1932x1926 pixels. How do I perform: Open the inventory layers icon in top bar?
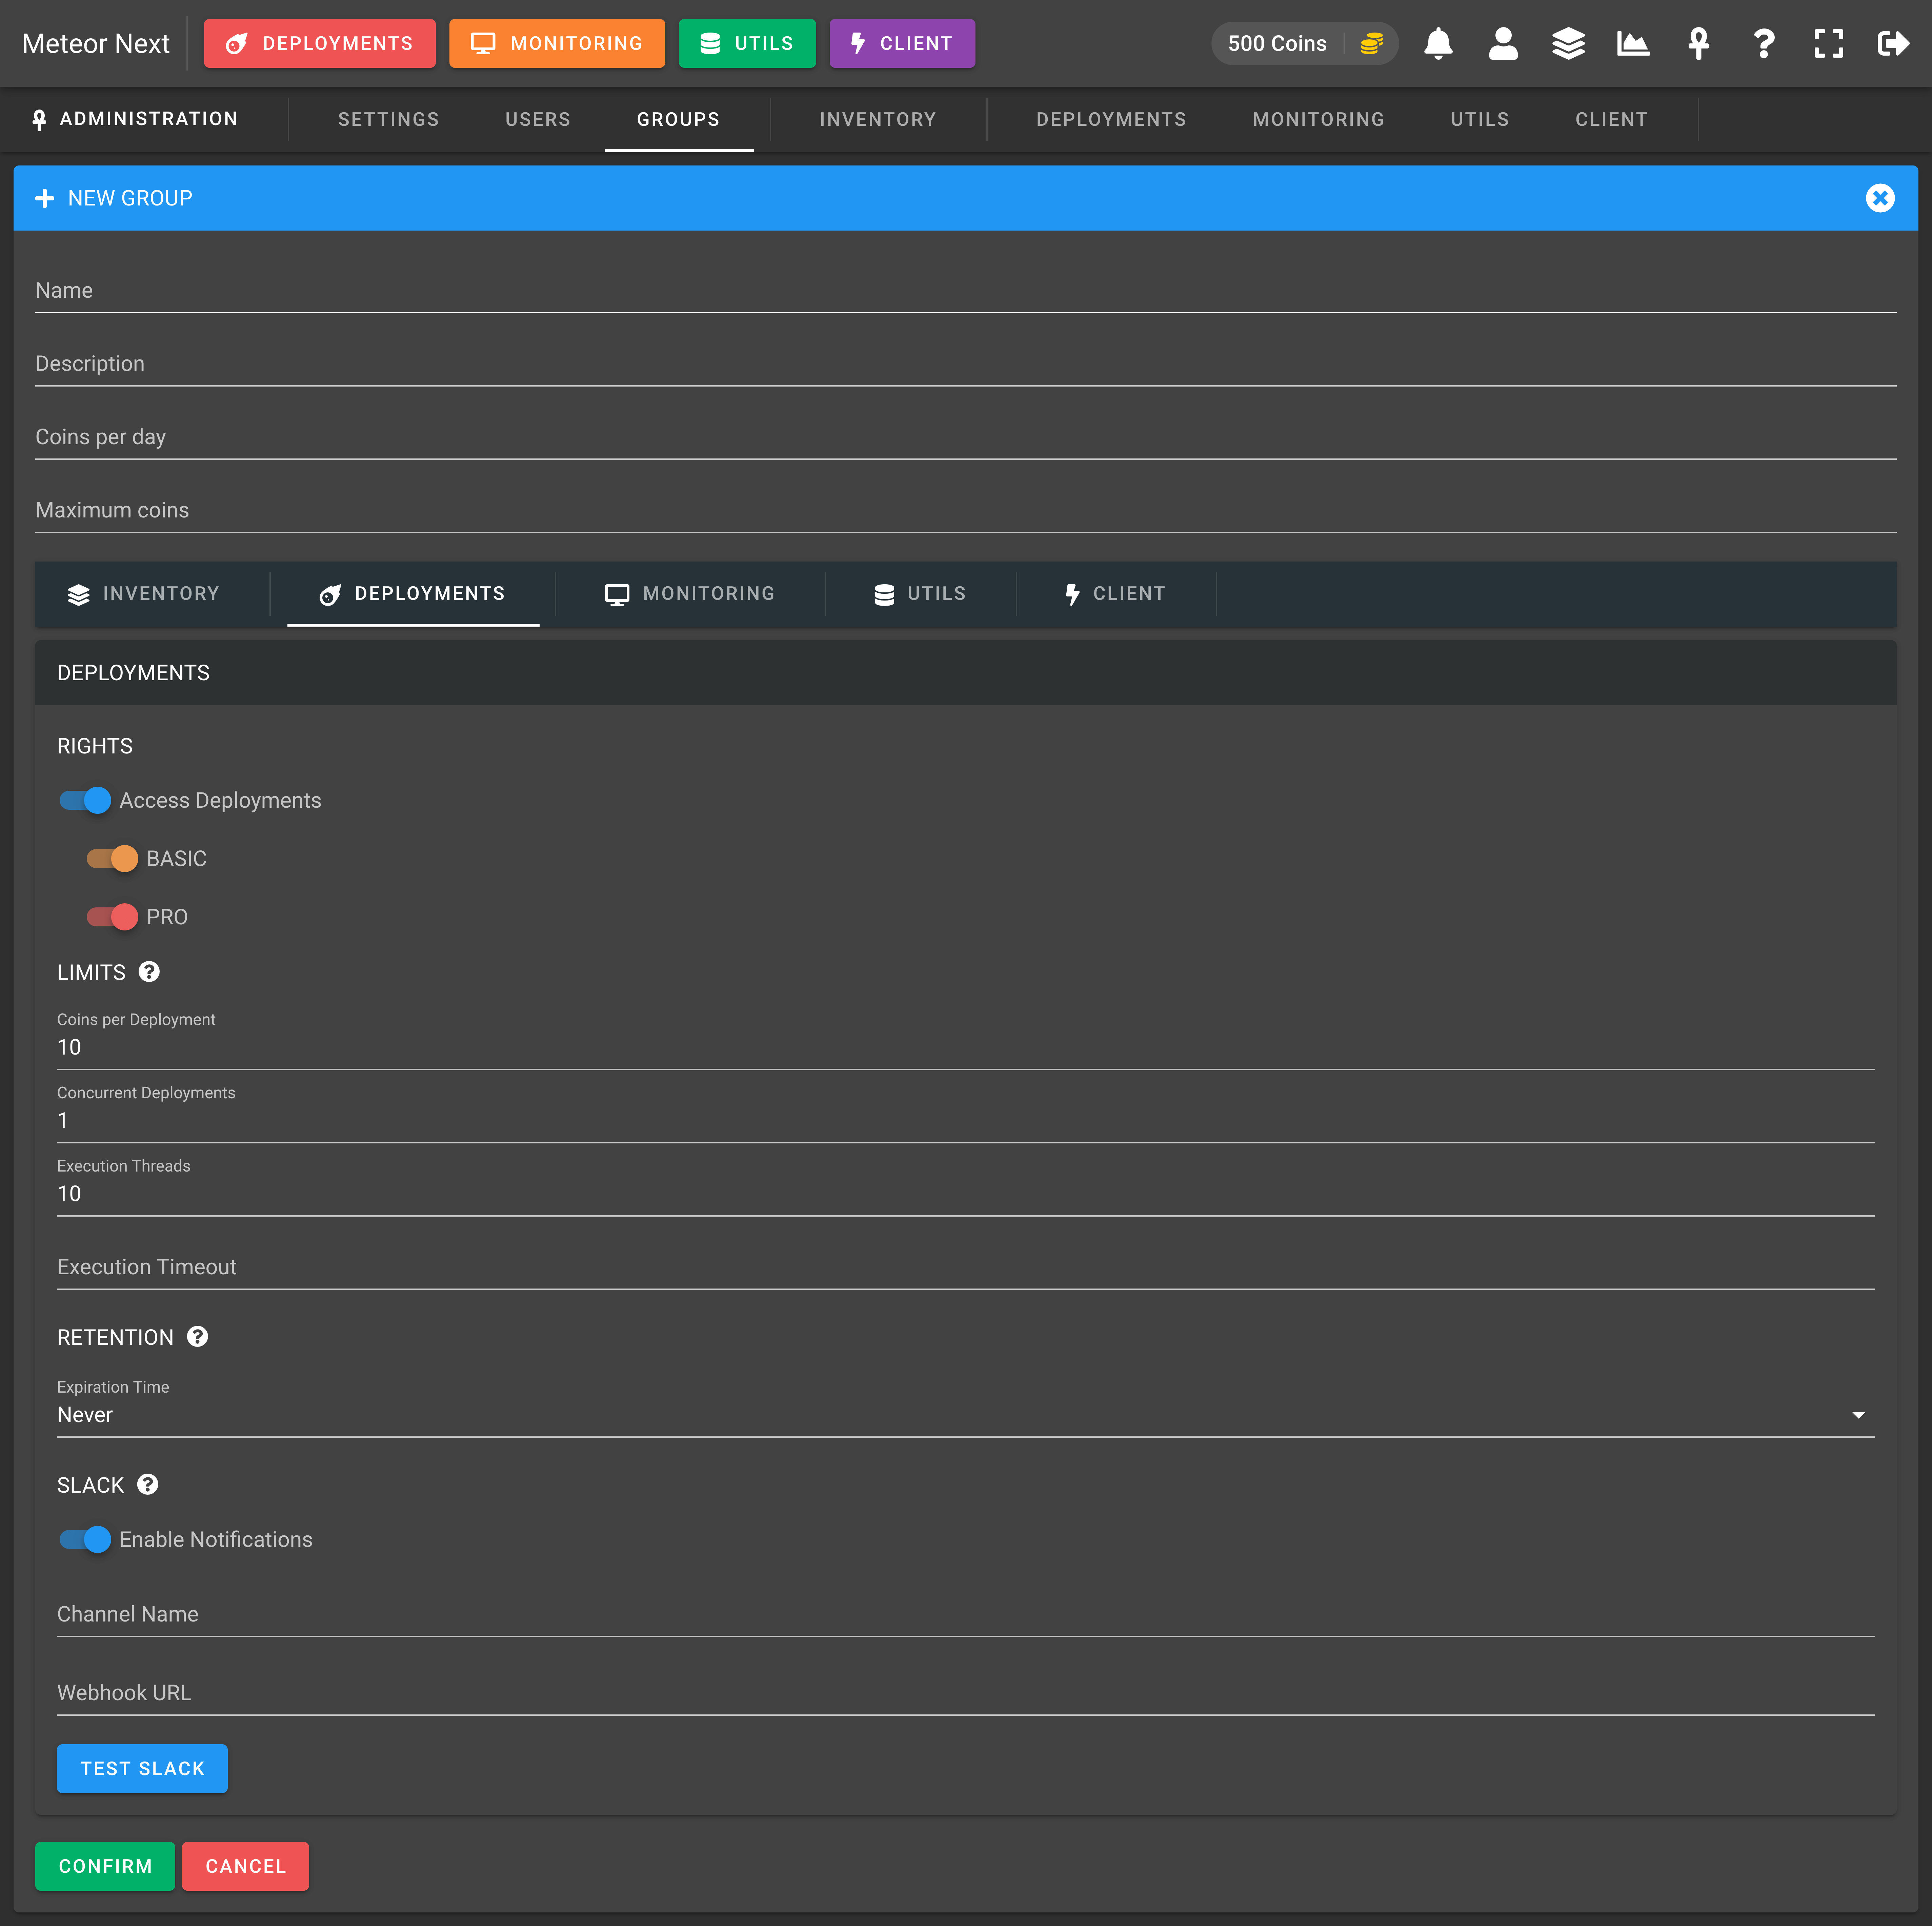[1568, 43]
